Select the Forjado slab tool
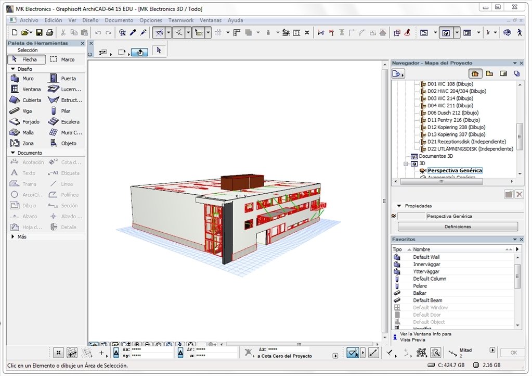This screenshot has width=532, height=376. tap(27, 121)
